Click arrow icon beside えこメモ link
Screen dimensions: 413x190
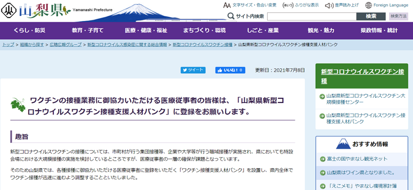(322, 187)
